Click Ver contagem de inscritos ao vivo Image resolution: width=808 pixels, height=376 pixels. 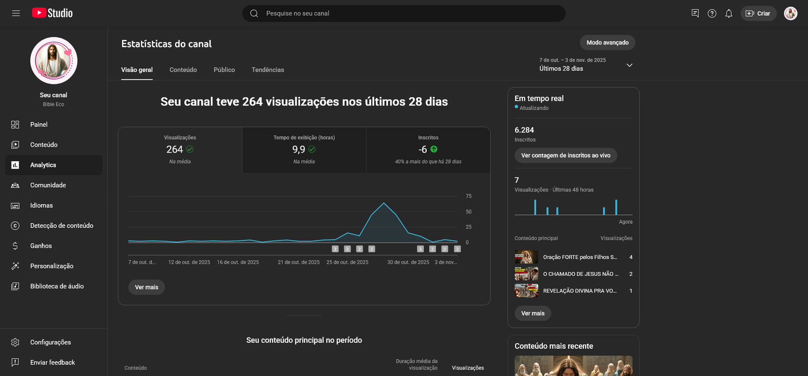pyautogui.click(x=566, y=155)
